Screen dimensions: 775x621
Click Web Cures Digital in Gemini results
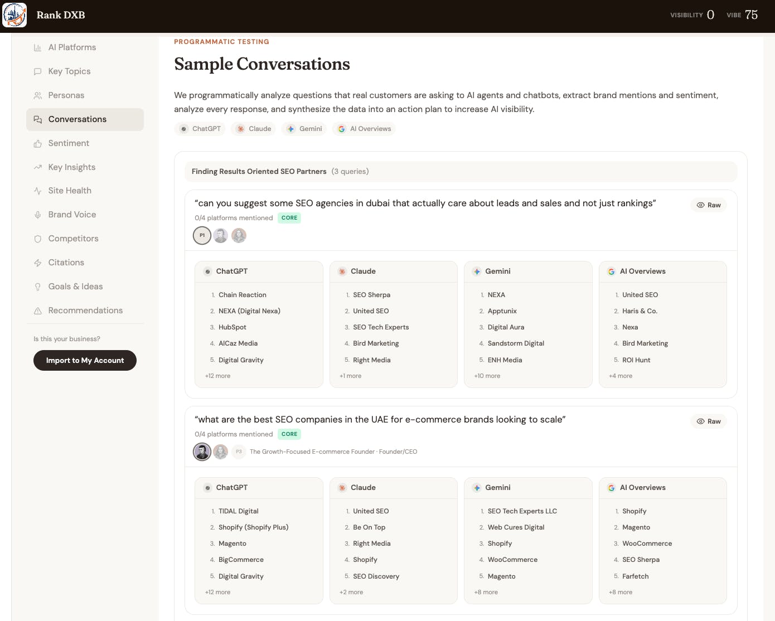(x=516, y=527)
